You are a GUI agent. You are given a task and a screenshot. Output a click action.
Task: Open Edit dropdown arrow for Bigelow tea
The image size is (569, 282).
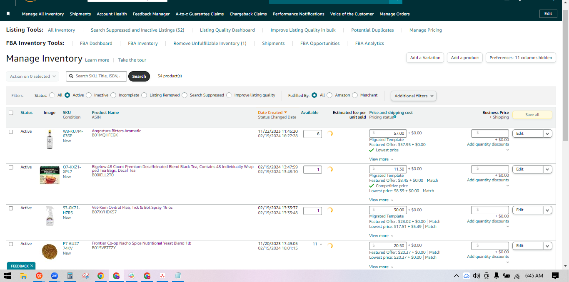(548, 169)
